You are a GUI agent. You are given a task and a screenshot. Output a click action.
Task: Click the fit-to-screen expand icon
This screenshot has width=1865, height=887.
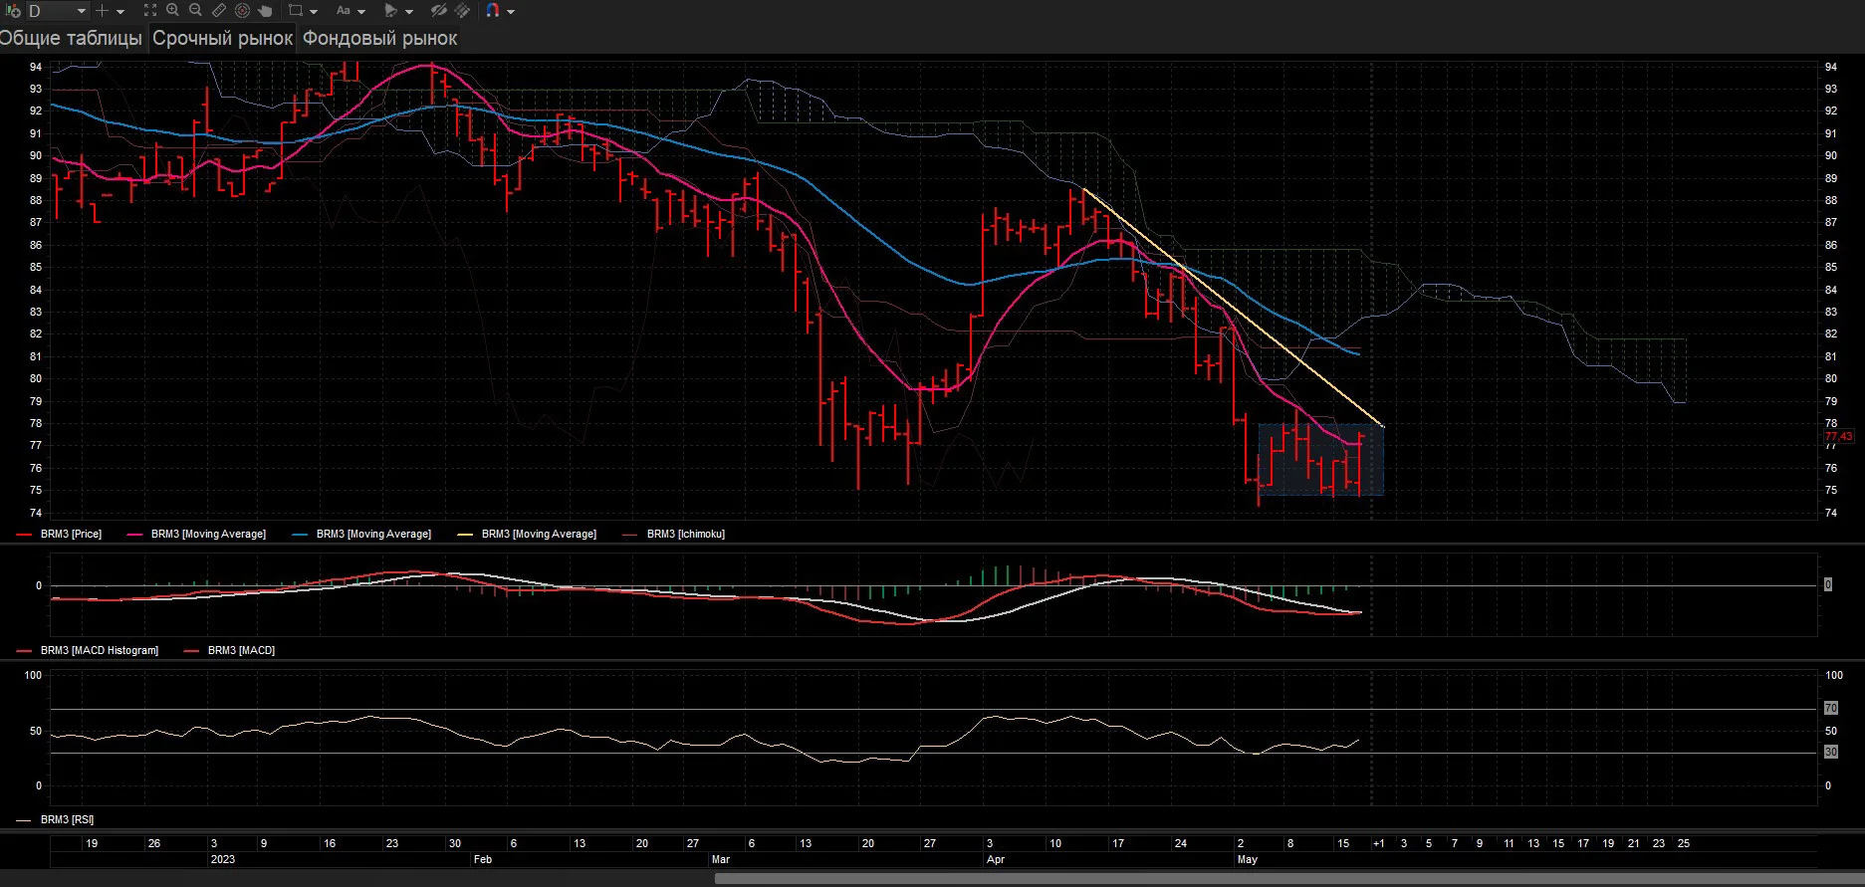(150, 10)
